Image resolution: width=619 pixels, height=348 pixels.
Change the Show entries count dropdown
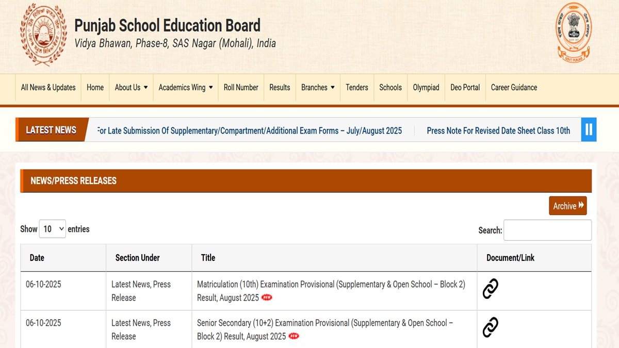tap(53, 229)
